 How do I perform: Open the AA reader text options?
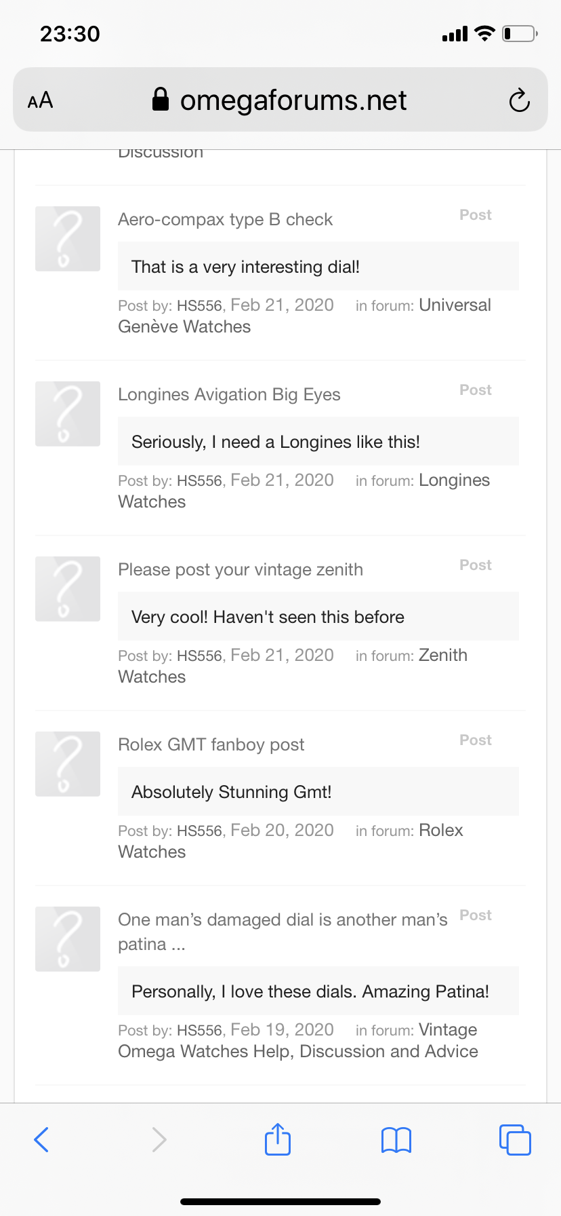41,100
